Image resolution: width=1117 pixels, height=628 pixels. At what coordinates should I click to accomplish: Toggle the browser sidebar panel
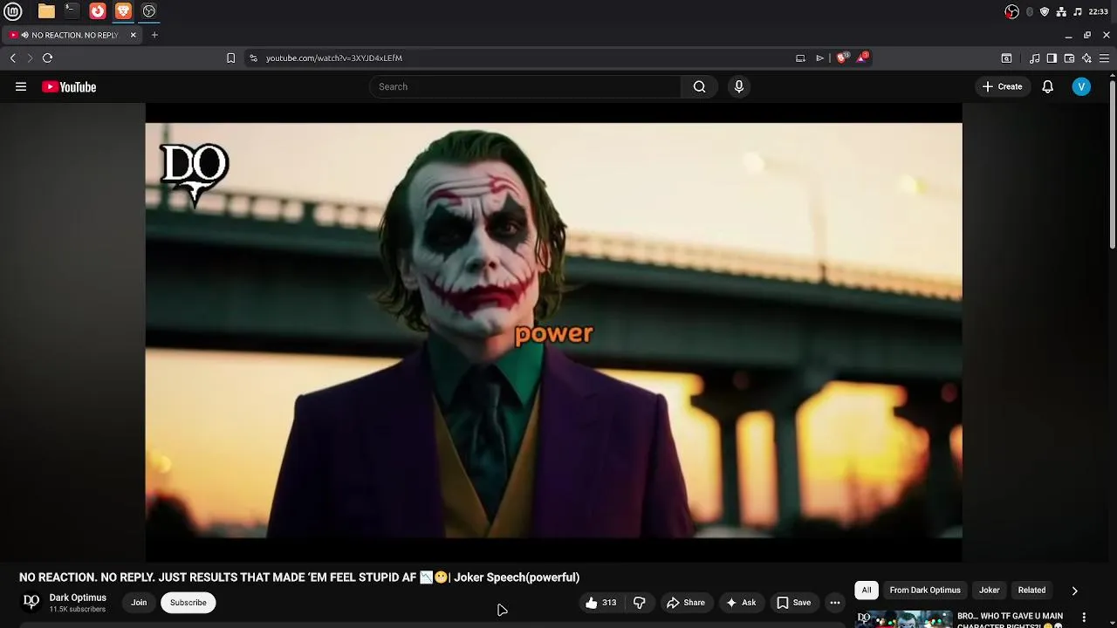point(1052,58)
